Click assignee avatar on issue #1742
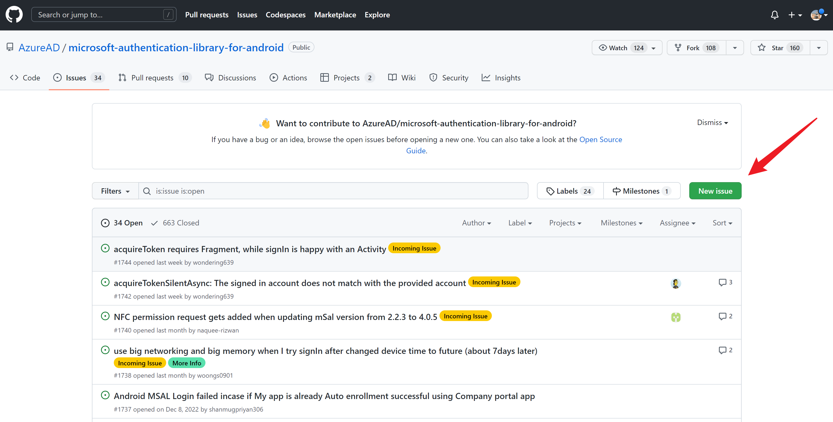This screenshot has height=422, width=833. point(676,284)
